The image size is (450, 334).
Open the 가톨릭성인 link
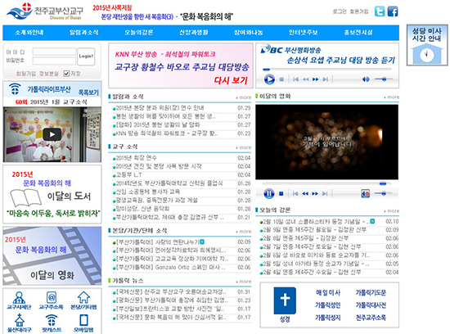(328, 305)
